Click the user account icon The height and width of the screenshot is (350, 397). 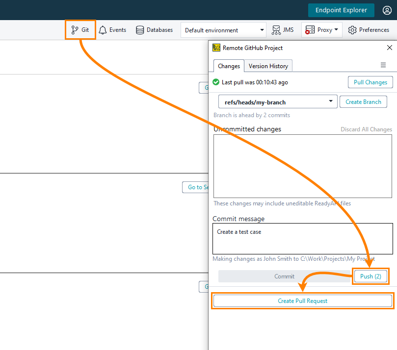[x=387, y=10]
